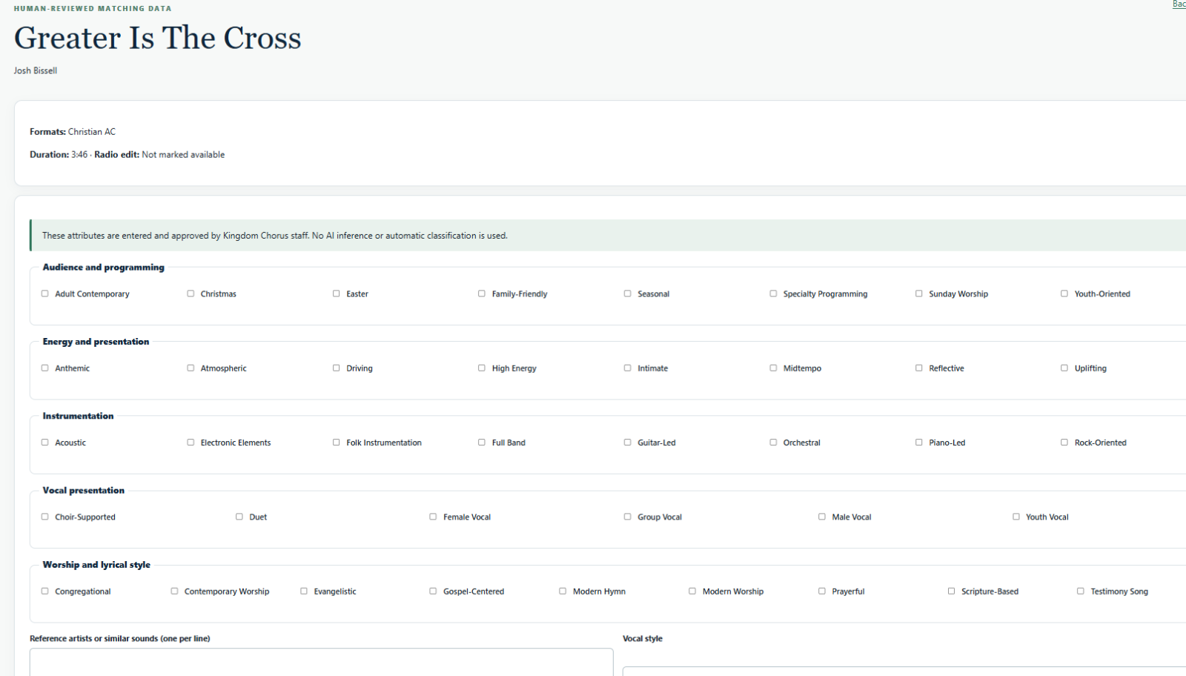Enable the Gospel-Centered checkbox
1186x676 pixels.
tap(434, 591)
